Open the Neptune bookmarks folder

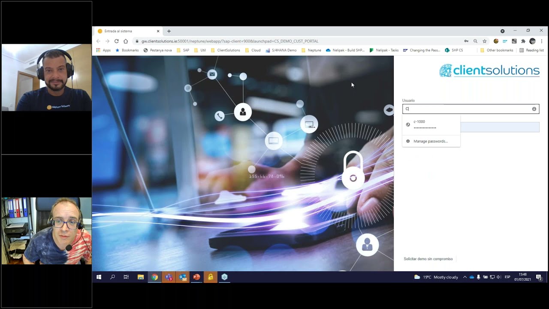311,50
